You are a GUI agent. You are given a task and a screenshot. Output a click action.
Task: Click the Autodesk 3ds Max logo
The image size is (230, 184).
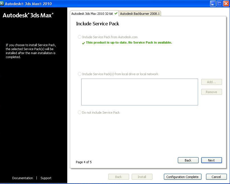(x=28, y=15)
